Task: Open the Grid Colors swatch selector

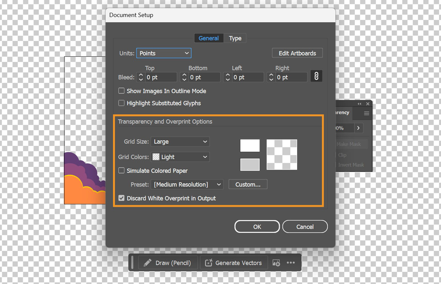Action: coord(180,157)
